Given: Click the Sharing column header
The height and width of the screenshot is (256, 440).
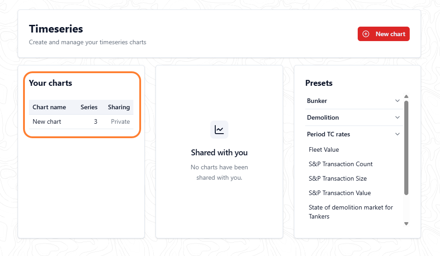Looking at the screenshot, I should (118, 107).
